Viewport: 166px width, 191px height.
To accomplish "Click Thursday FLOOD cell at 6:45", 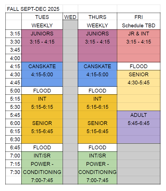I will click(97, 147).
